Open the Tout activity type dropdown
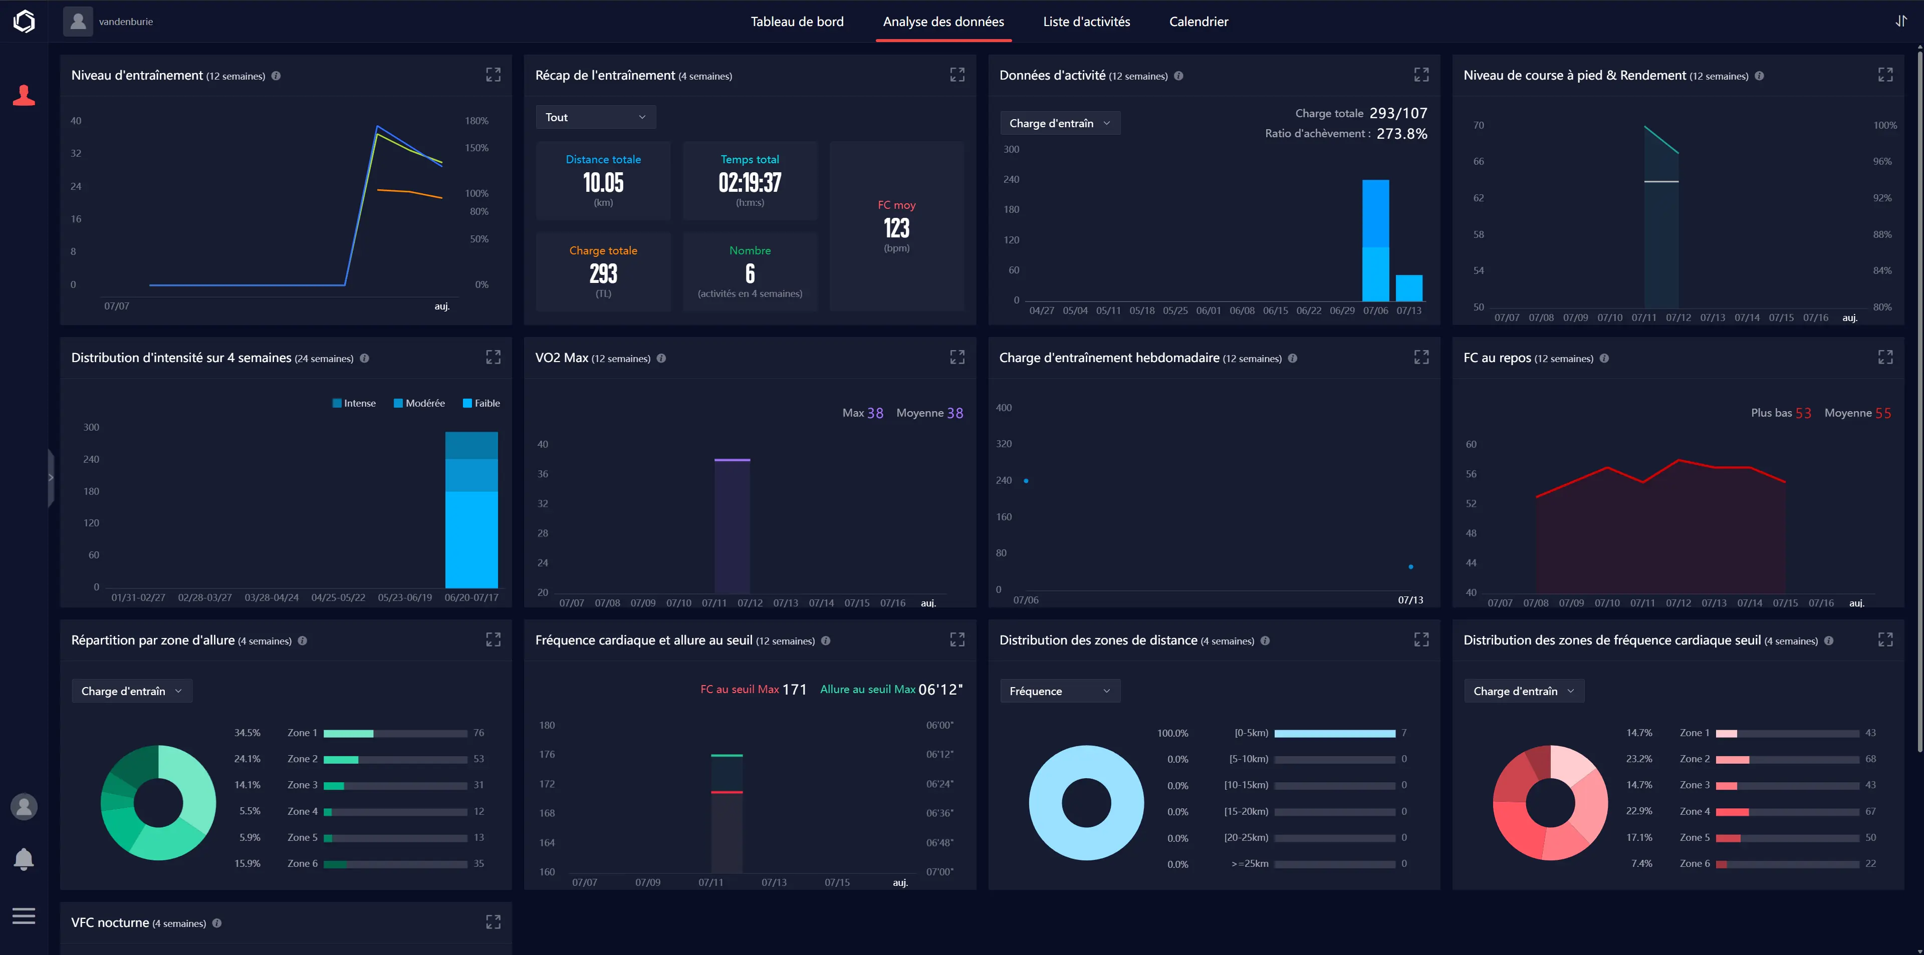This screenshot has width=1924, height=955. pyautogui.click(x=595, y=117)
